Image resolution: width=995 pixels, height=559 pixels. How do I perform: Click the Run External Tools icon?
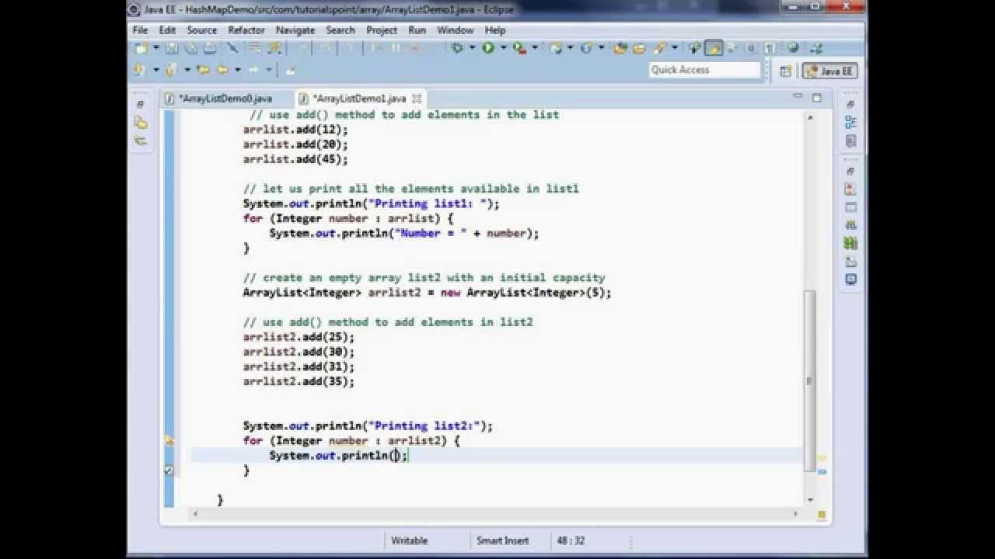pos(519,48)
